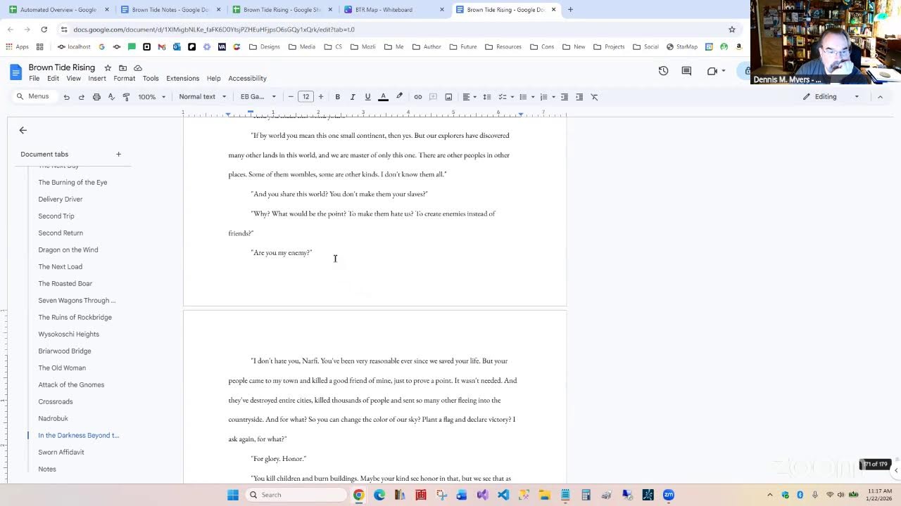Image resolution: width=901 pixels, height=506 pixels.
Task: Open the File menu
Action: [x=34, y=79]
